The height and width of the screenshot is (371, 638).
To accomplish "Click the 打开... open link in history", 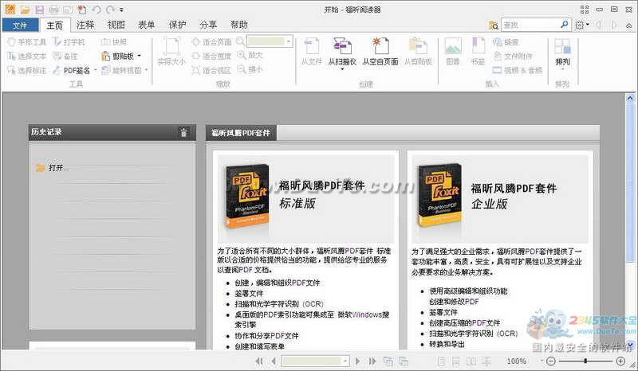I will 58,168.
